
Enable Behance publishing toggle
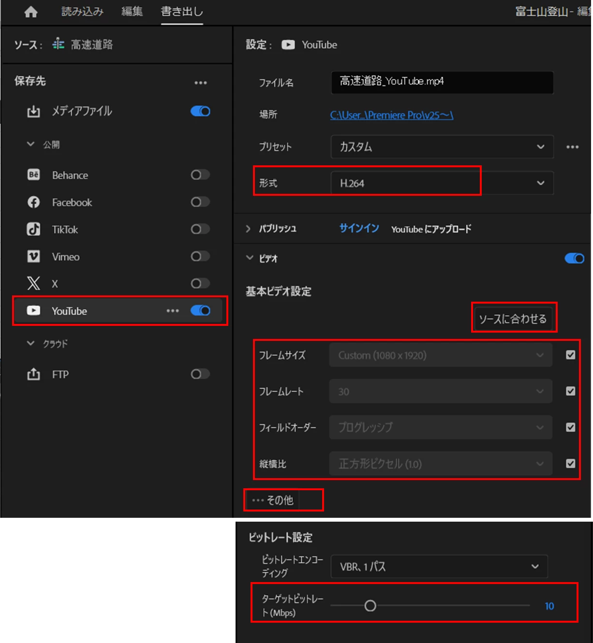(x=200, y=175)
